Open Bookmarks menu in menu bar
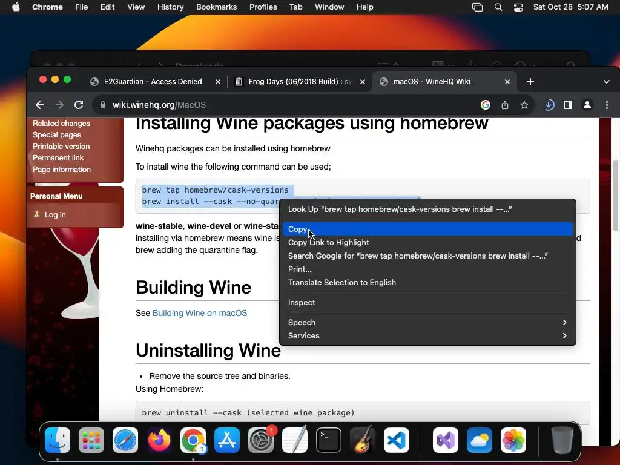Screen dimensions: 620x465 click(x=216, y=7)
